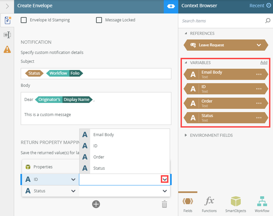Viewport: 273px width, 216px height.
Task: Click the Add variable link
Action: click(x=264, y=62)
